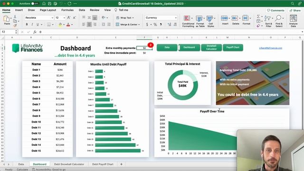This screenshot has height=171, width=304.
Task: Apply Italic formatting
Action: [x=32, y=24]
